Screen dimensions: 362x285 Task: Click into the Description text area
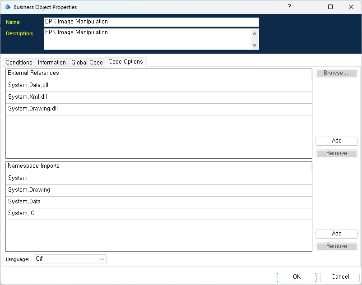147,39
